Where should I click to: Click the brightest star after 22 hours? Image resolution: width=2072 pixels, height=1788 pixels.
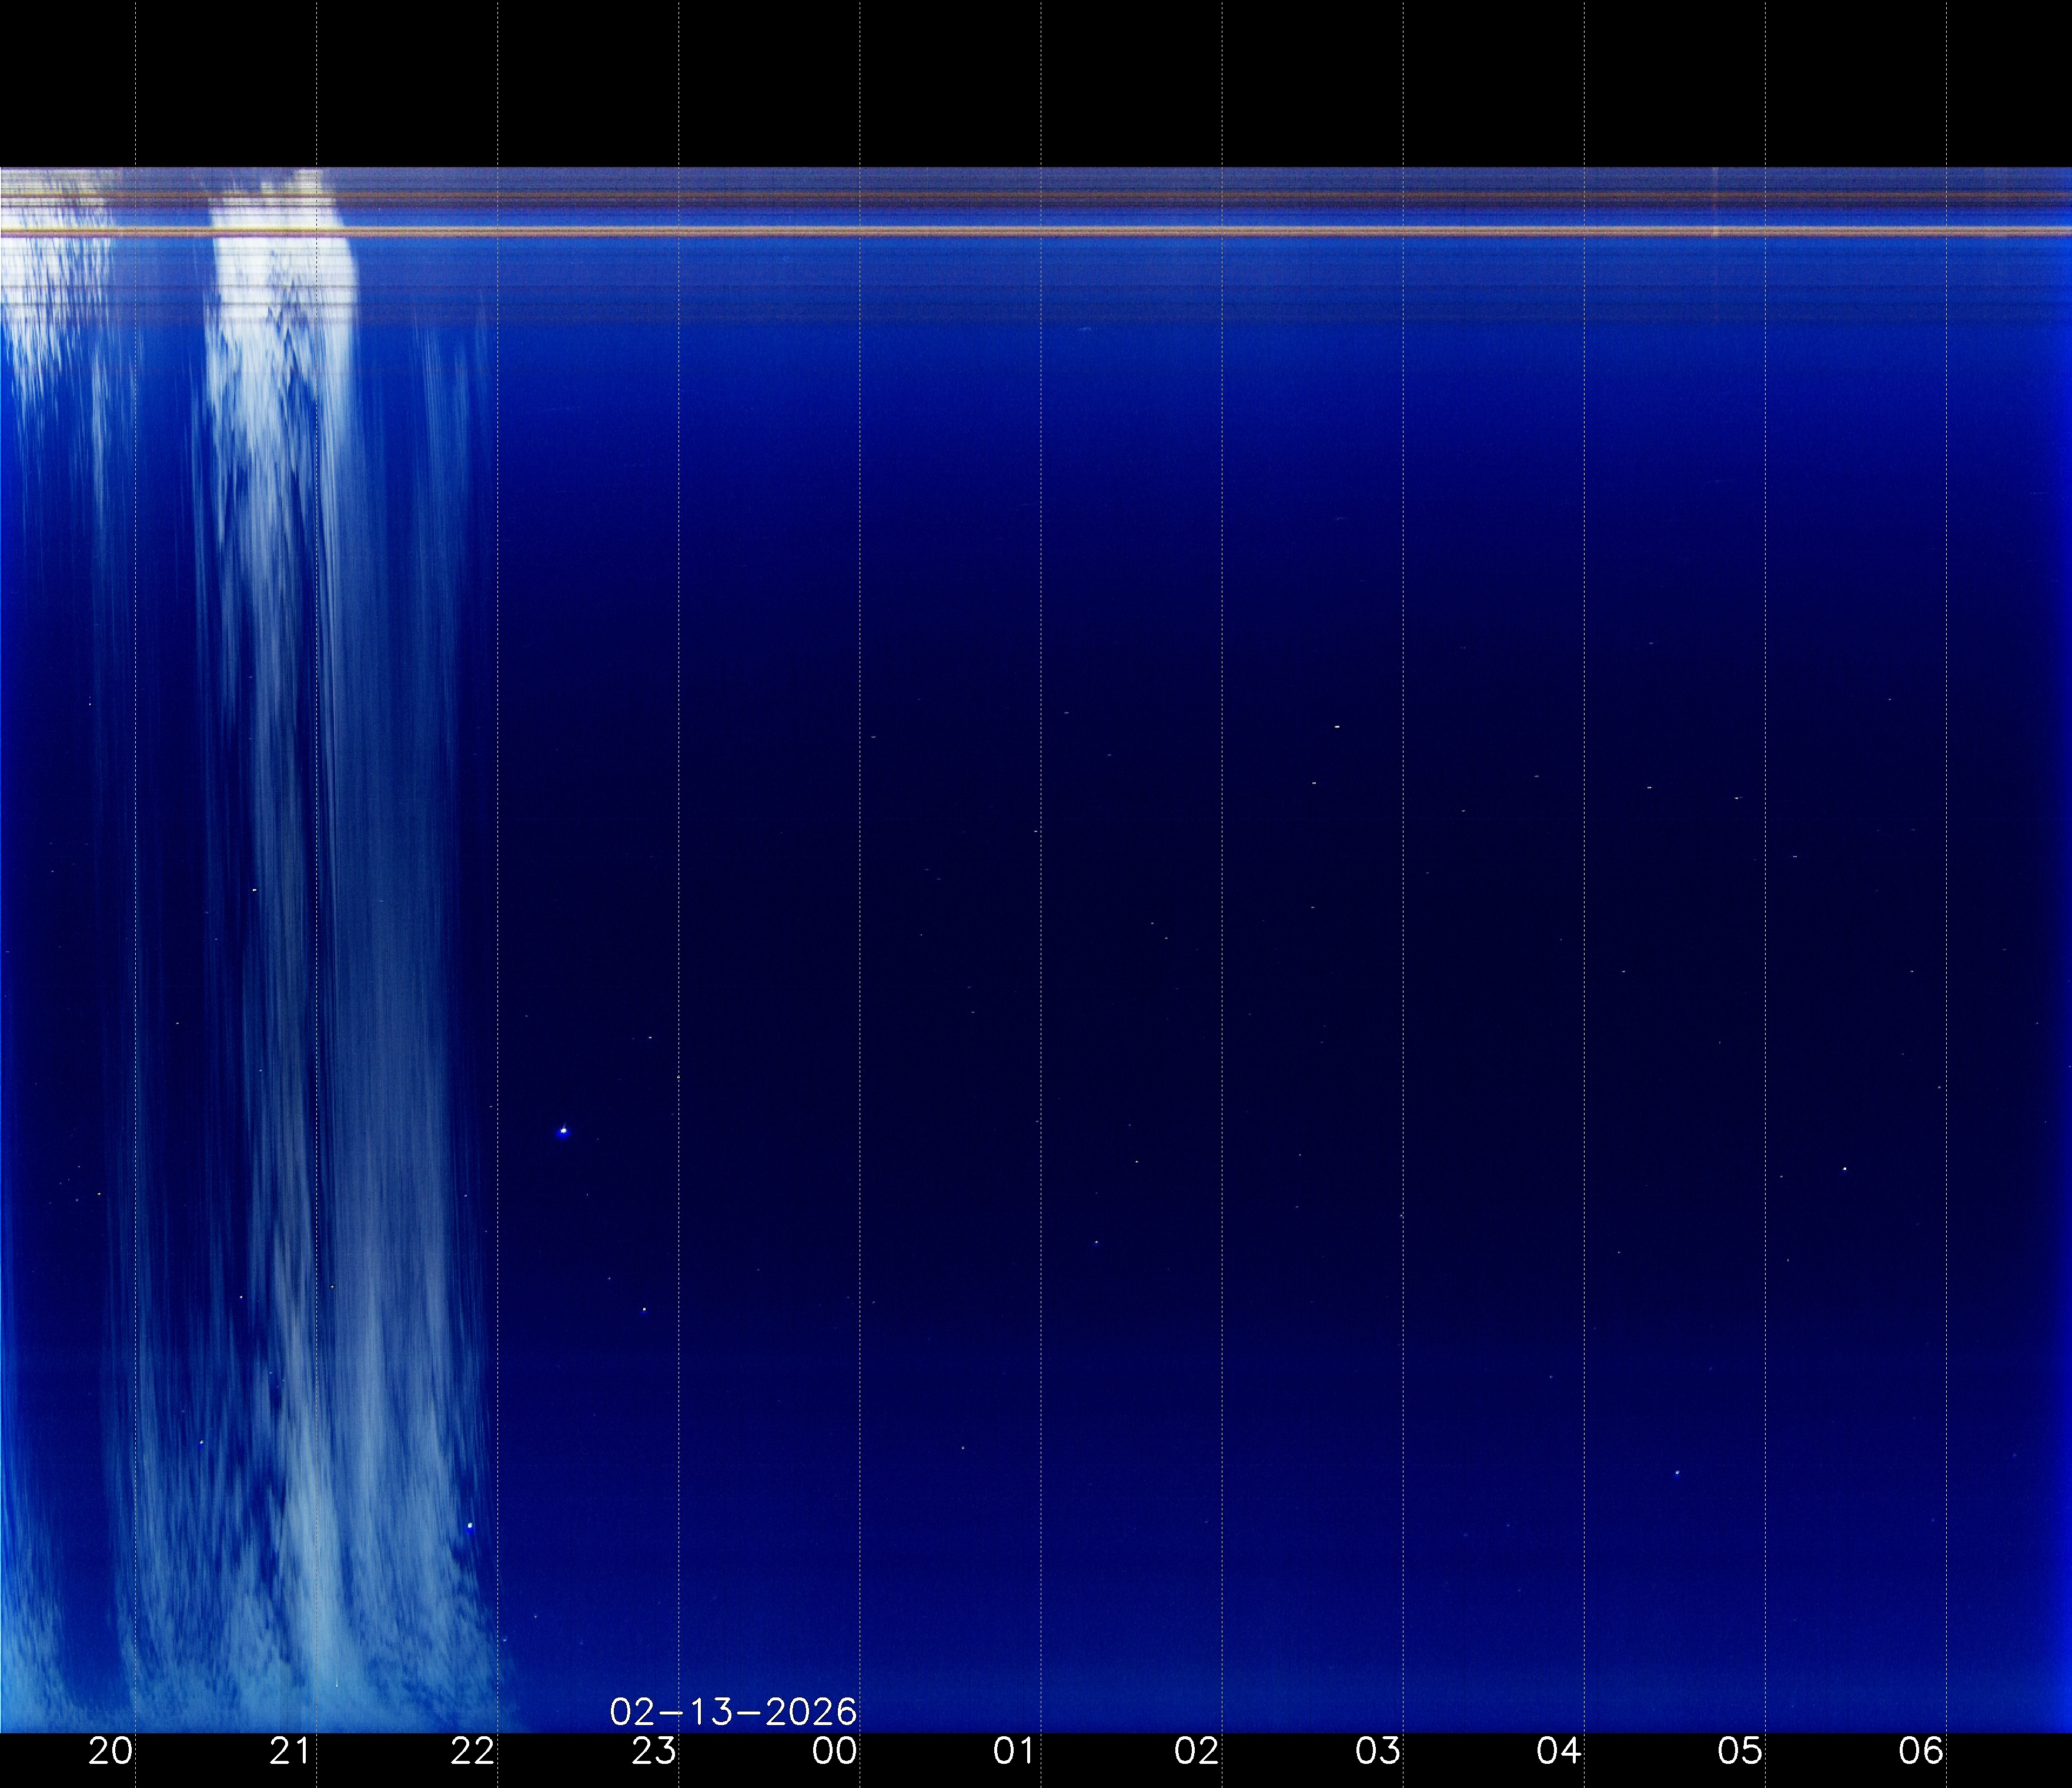pyautogui.click(x=564, y=1132)
